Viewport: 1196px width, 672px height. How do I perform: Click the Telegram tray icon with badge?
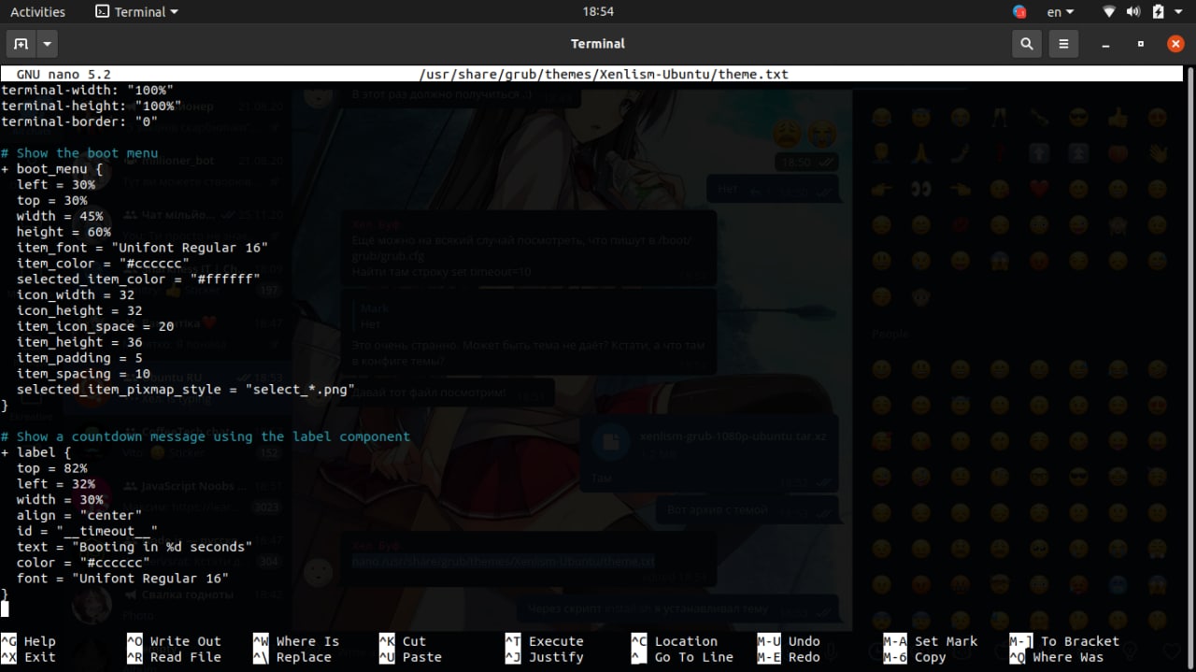point(1019,12)
